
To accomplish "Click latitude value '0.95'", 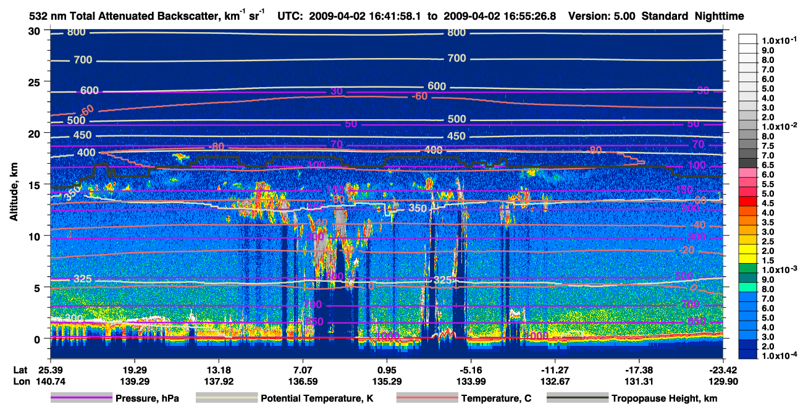I will (387, 369).
